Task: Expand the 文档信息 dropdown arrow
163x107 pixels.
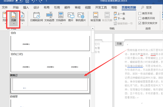Action: [x=50, y=24]
